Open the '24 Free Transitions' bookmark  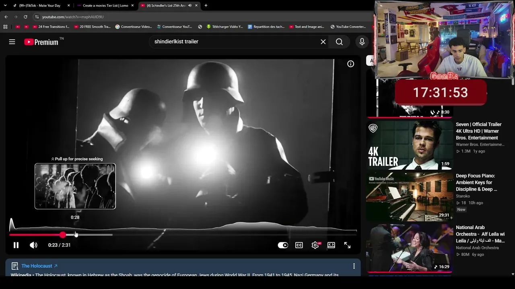click(51, 27)
